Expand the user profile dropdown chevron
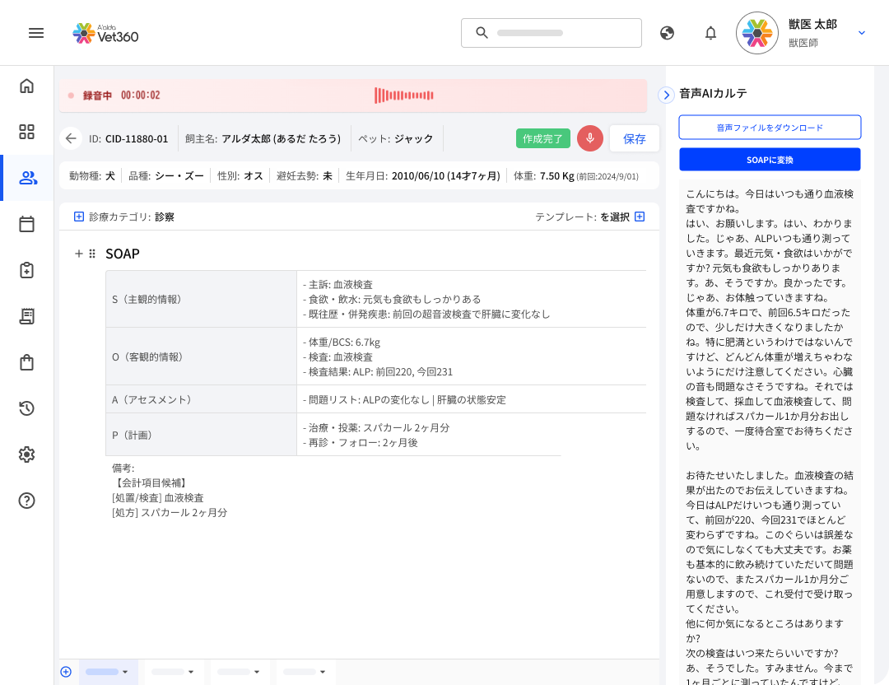This screenshot has height=685, width=889. point(861,33)
